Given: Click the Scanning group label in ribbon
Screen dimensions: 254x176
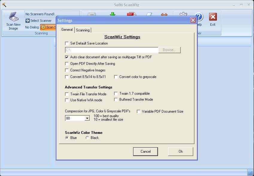Looking at the screenshot, I should (41, 33).
